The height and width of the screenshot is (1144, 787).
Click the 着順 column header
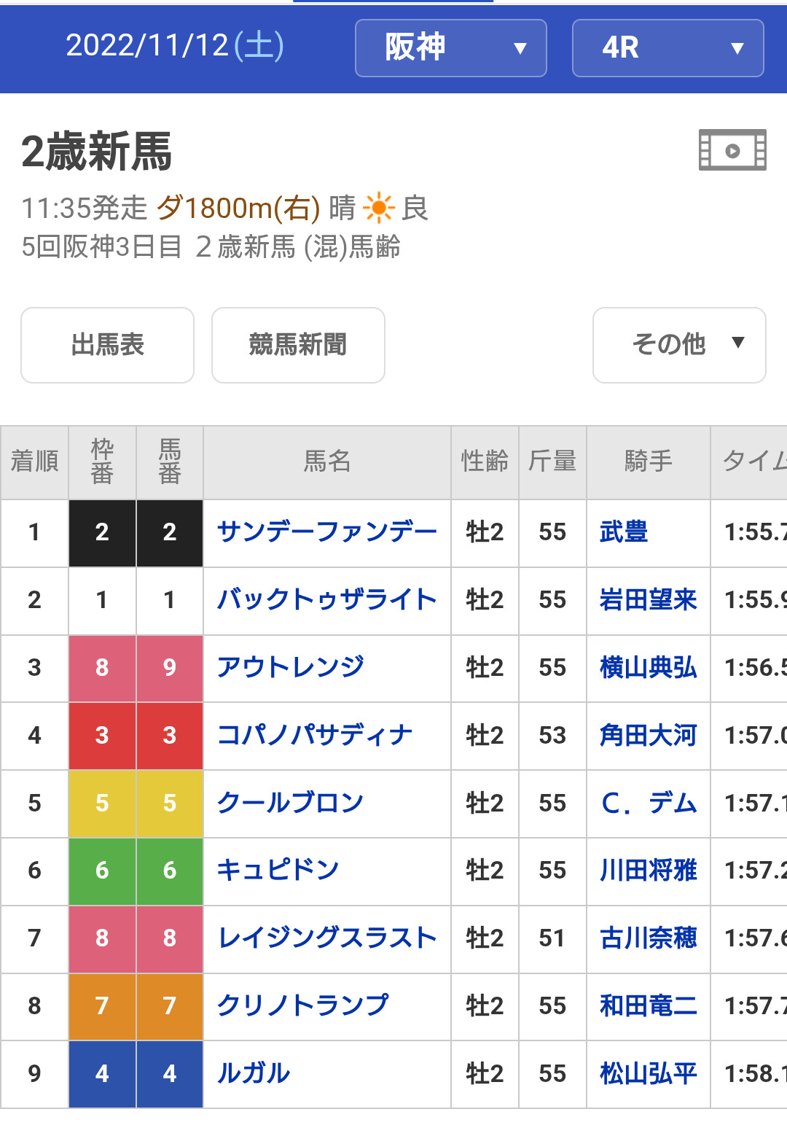click(34, 462)
